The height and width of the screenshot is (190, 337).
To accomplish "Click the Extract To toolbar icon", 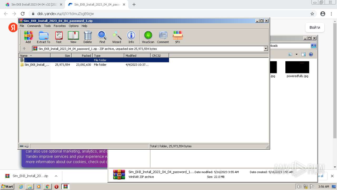I will [43, 37].
